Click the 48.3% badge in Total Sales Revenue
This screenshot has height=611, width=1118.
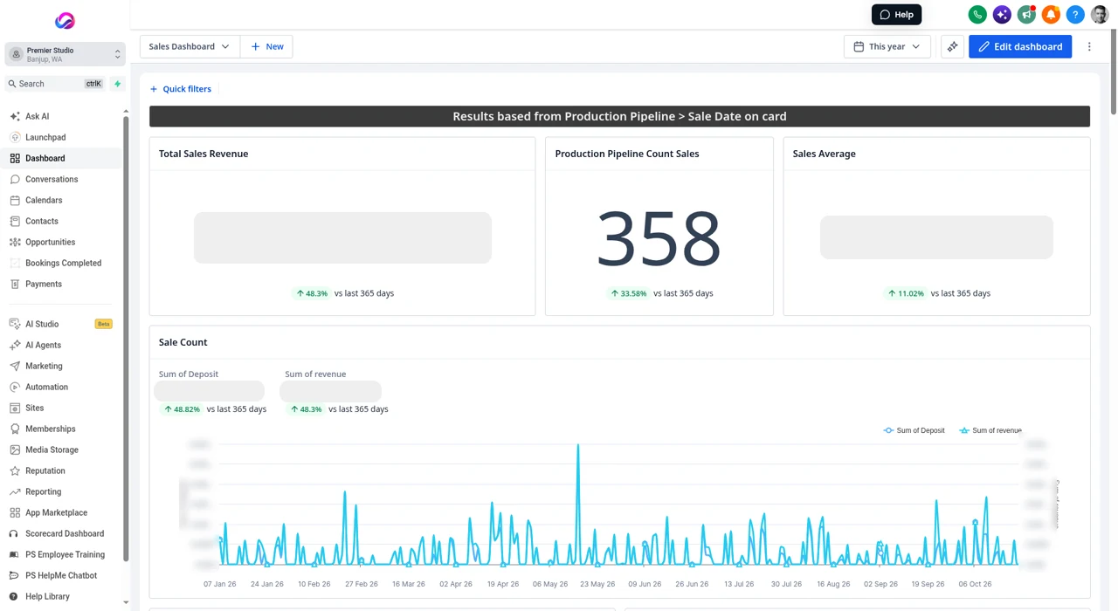[312, 293]
